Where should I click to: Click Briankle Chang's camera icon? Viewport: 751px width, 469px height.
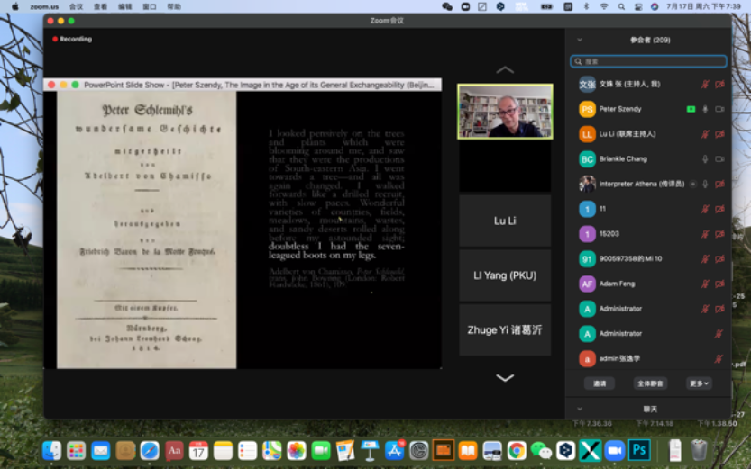tap(719, 159)
